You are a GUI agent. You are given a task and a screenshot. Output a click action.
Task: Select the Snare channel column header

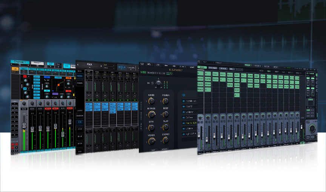coord(97,72)
